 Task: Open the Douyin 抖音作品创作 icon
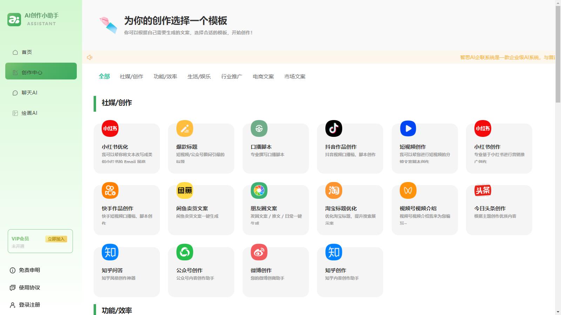[x=333, y=128]
